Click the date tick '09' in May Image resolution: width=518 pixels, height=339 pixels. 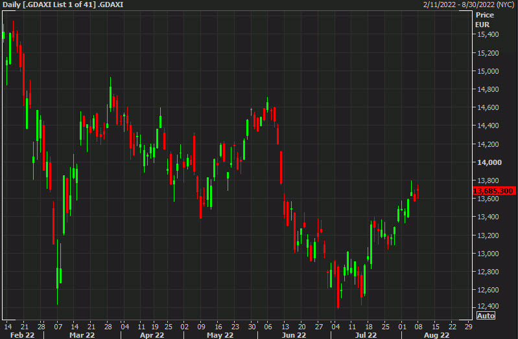201,327
